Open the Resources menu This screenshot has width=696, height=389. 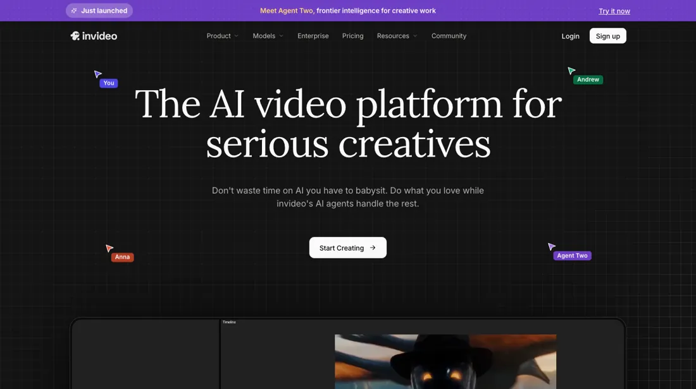tap(397, 36)
